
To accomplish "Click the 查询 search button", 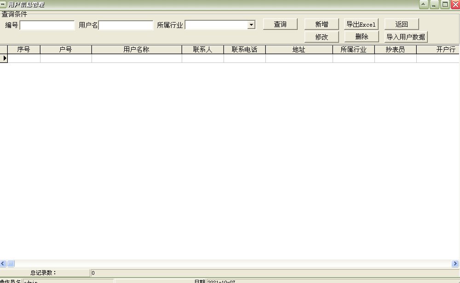I will click(x=280, y=24).
